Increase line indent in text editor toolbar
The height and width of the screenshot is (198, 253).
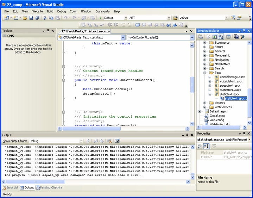(116, 25)
